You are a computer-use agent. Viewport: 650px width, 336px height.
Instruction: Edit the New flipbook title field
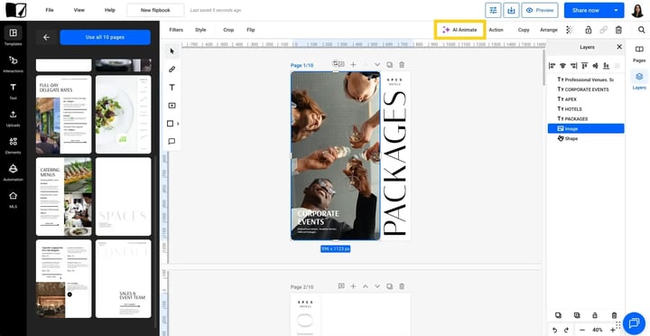(155, 10)
